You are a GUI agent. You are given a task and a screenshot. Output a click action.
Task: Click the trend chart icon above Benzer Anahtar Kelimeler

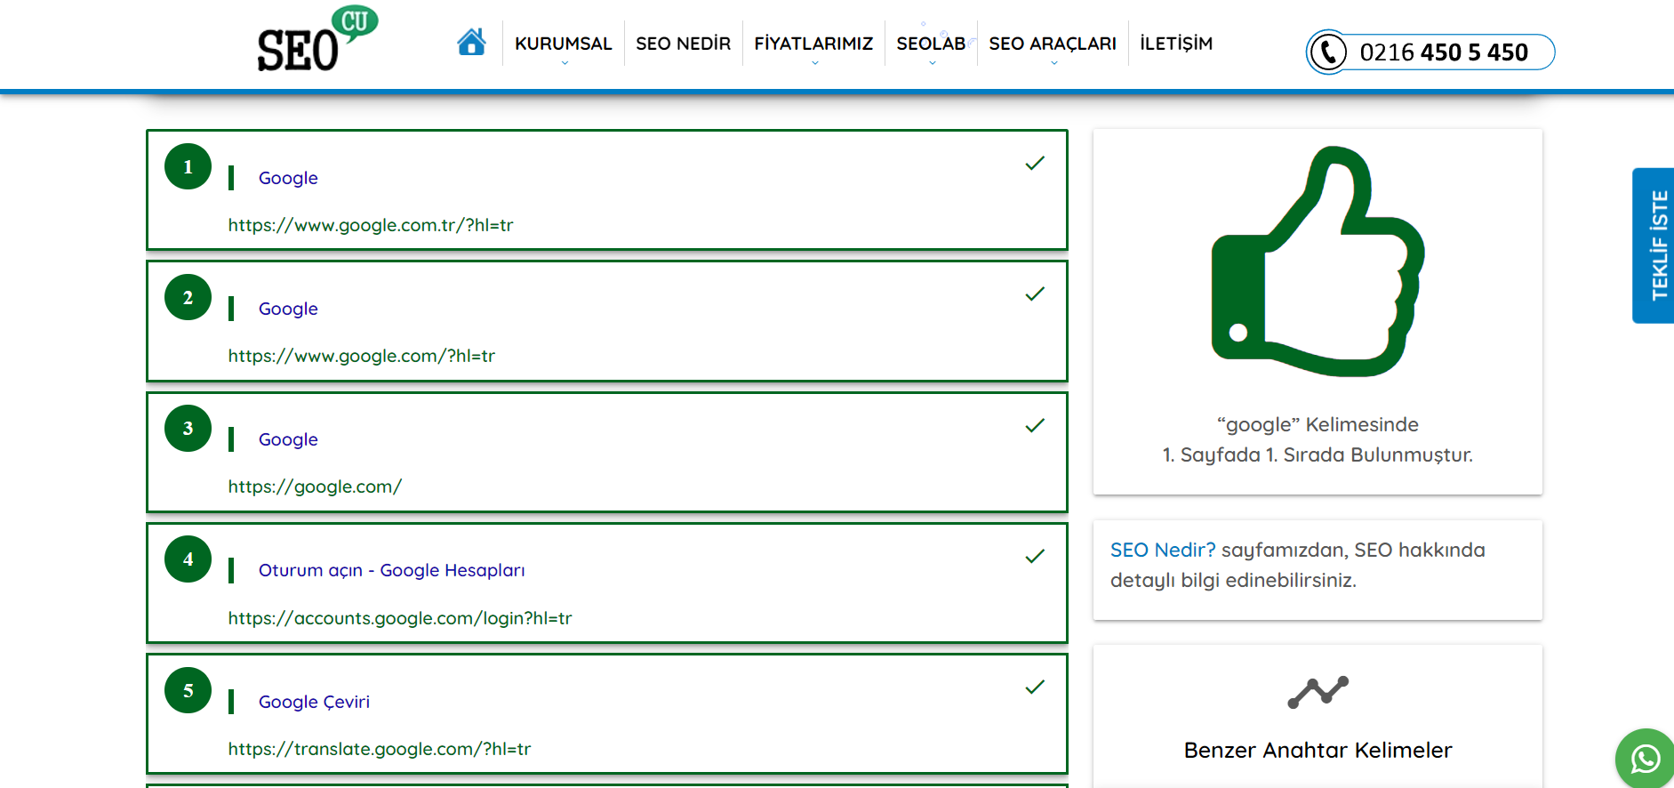point(1318,692)
